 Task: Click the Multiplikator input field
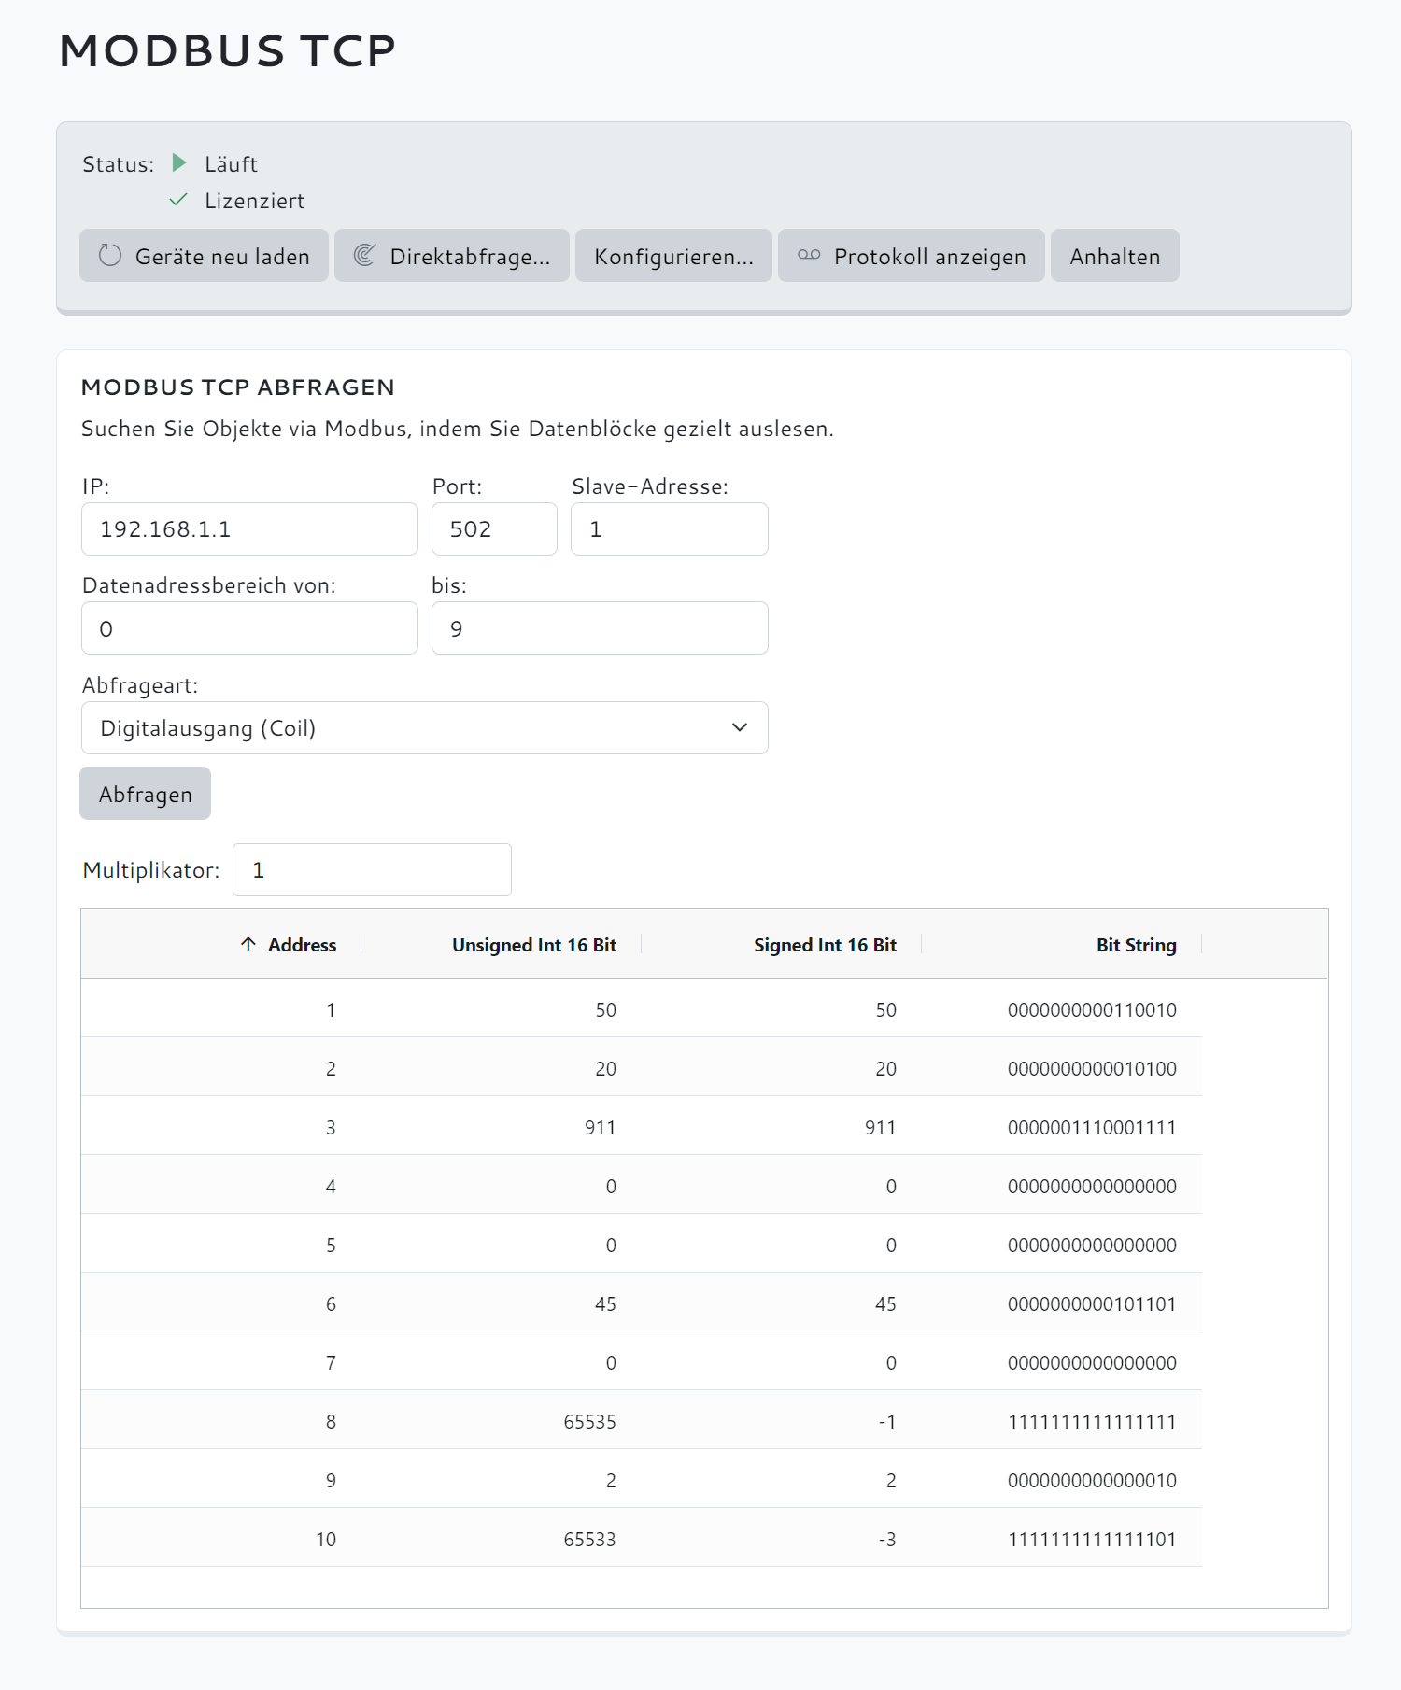372,870
